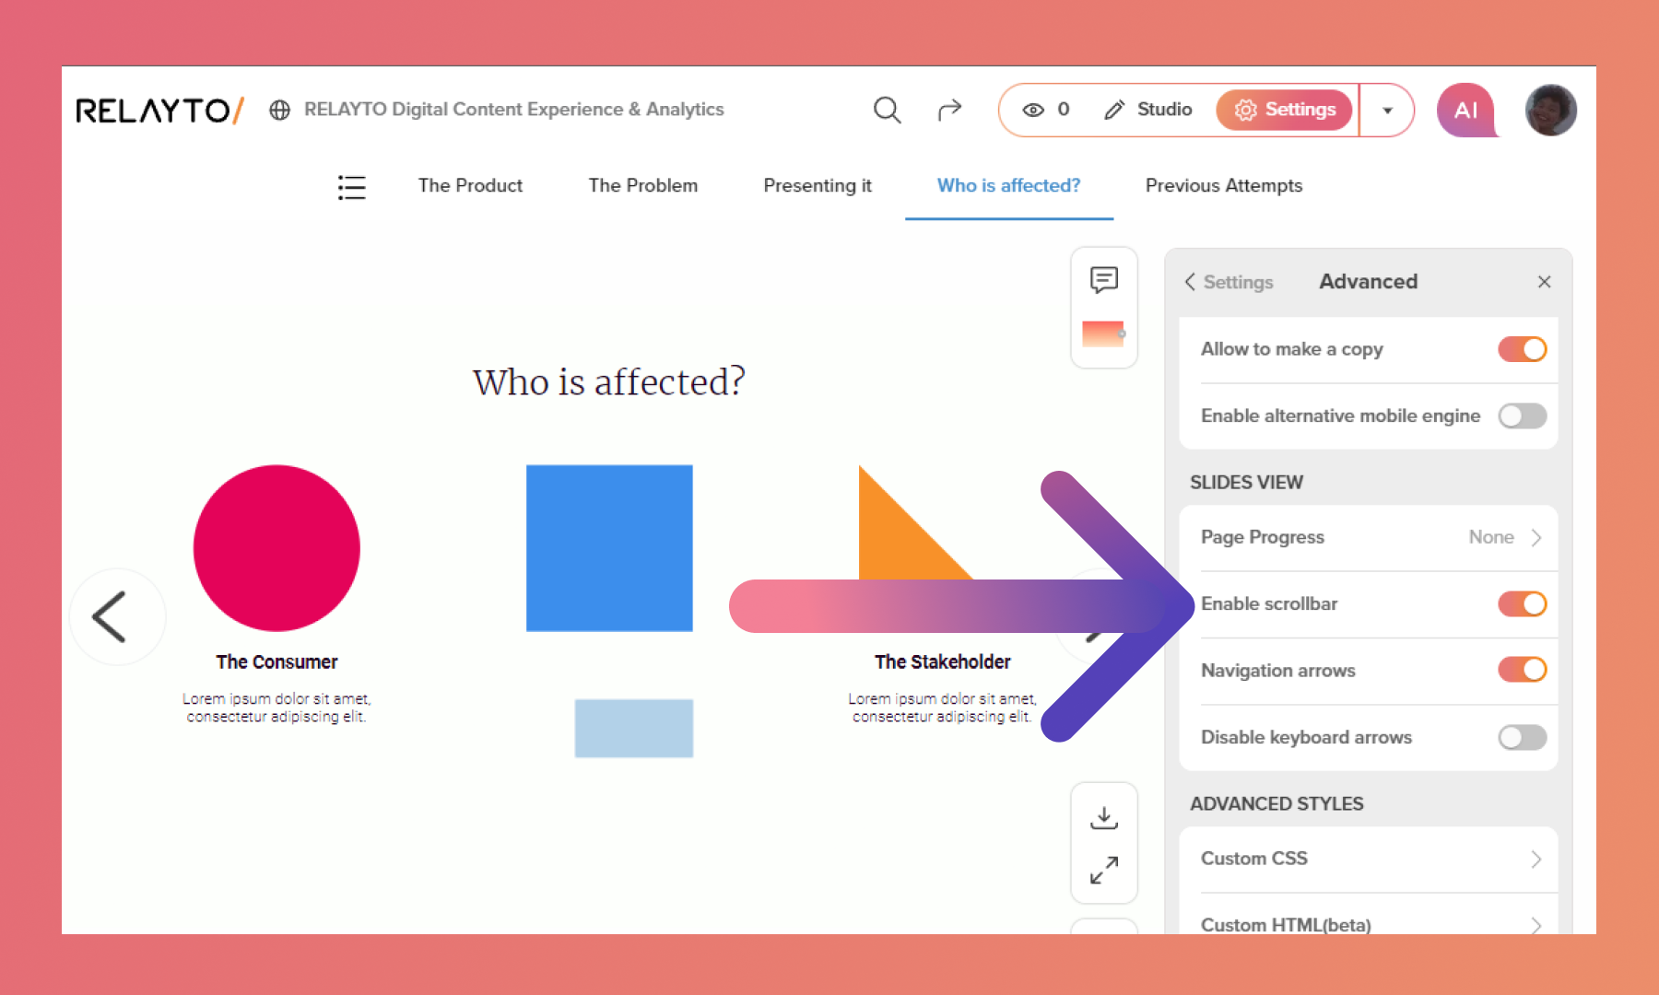This screenshot has height=995, width=1659.
Task: Open the search magnifier icon
Action: (887, 110)
